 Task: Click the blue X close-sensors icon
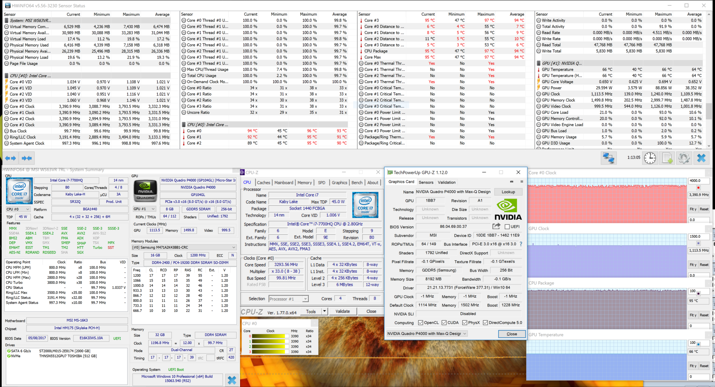pyautogui.click(x=701, y=158)
